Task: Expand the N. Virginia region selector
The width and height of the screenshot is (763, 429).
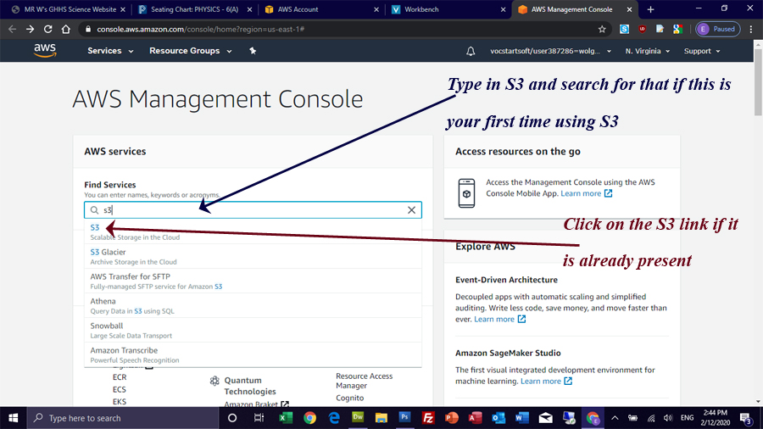Action: pos(647,51)
